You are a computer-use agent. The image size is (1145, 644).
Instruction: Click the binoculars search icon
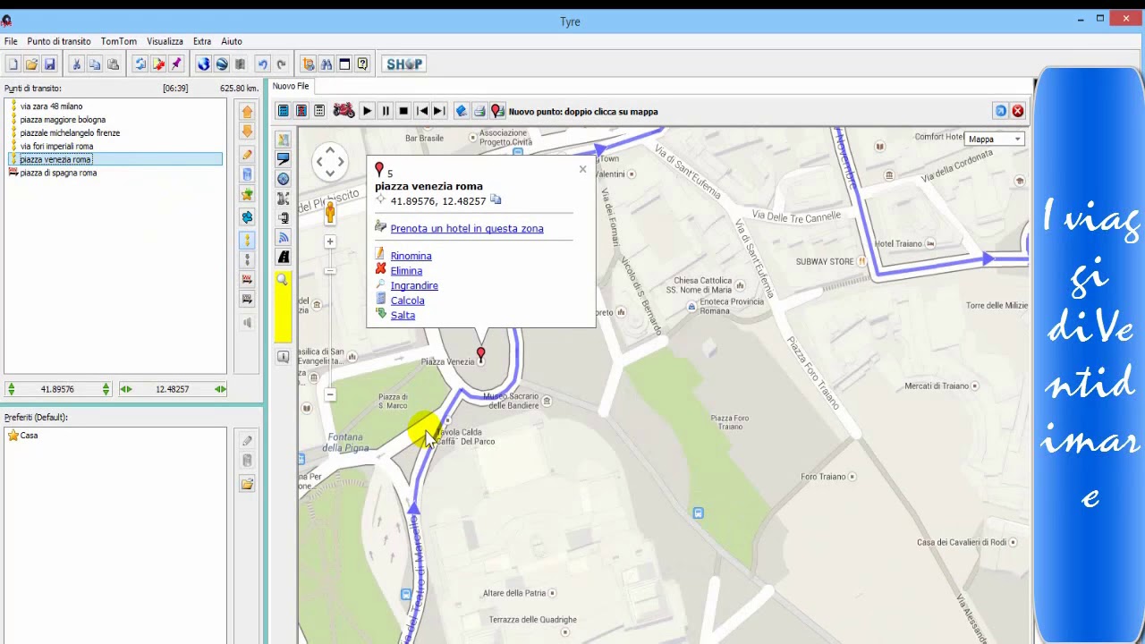pyautogui.click(x=327, y=64)
